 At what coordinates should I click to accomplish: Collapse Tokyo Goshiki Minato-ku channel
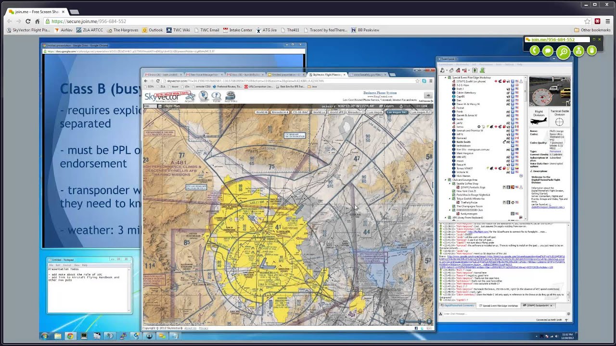450,198
